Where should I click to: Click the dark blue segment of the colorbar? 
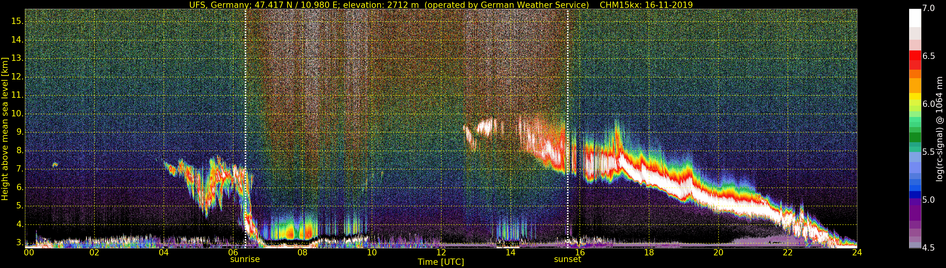click(x=915, y=195)
